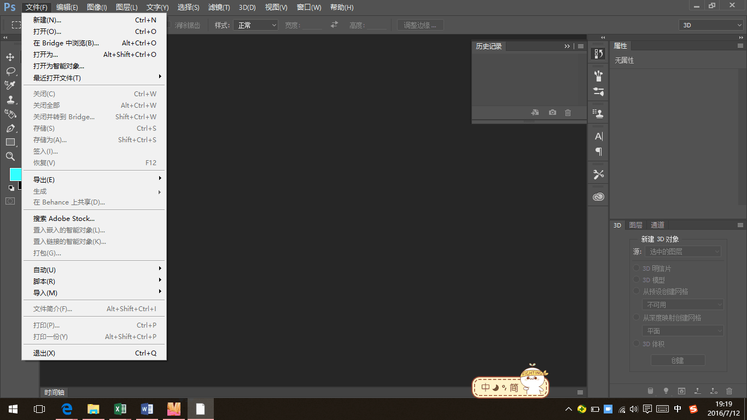This screenshot has height=420, width=747.
Task: Create new document from current state icon
Action: point(535,113)
